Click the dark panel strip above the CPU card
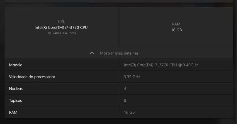 tap(118, 1)
